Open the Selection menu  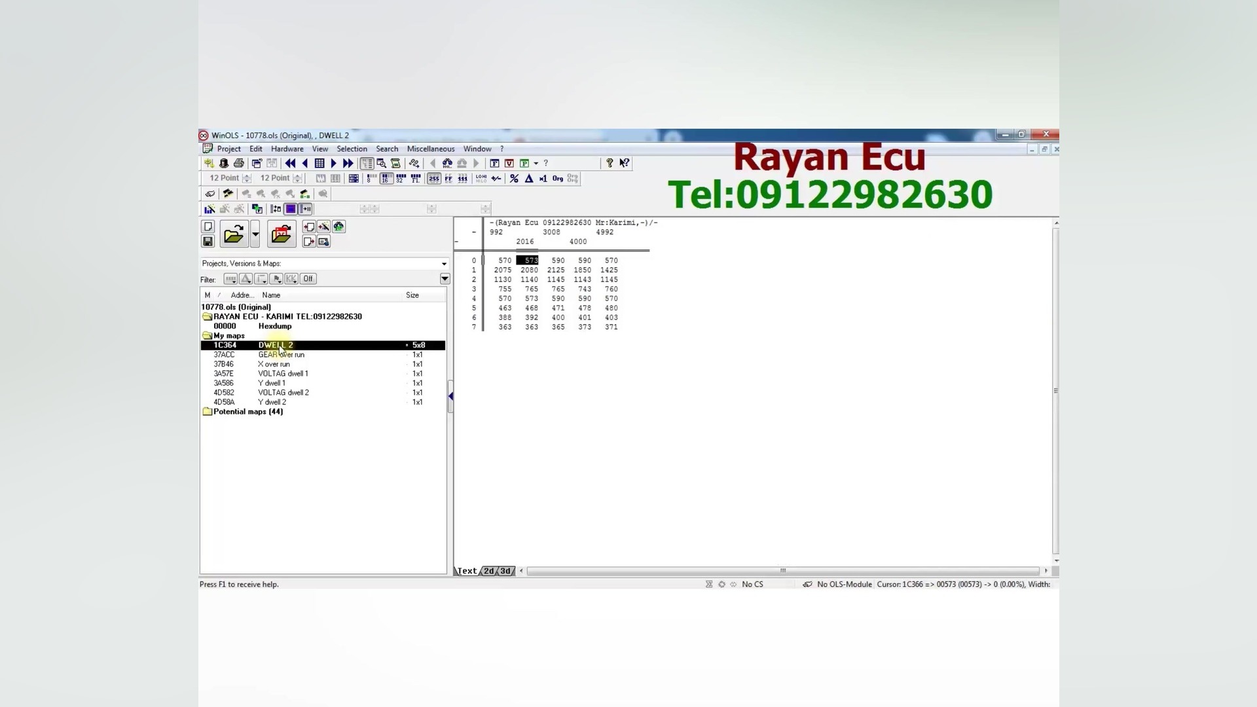352,149
